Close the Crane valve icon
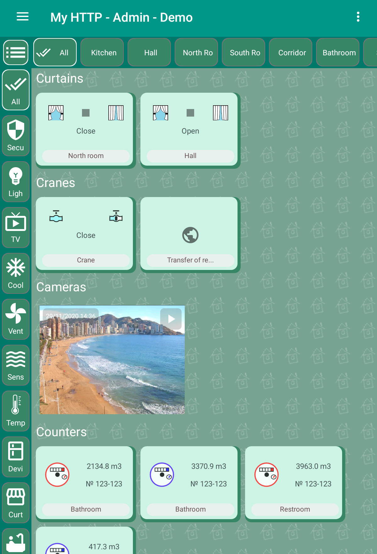The height and width of the screenshot is (554, 377). pyautogui.click(x=116, y=217)
